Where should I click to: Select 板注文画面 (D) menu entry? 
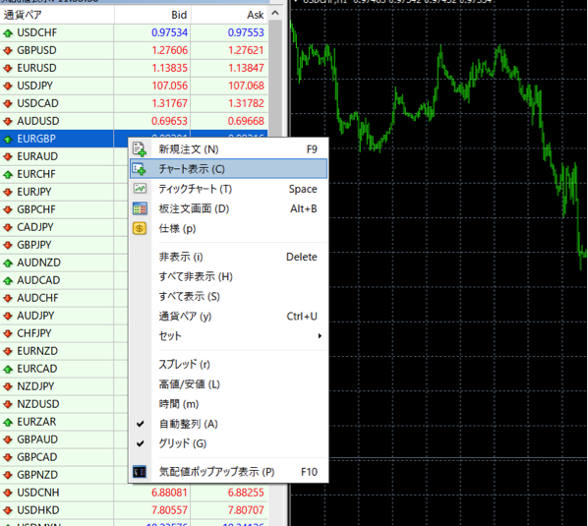click(x=228, y=208)
